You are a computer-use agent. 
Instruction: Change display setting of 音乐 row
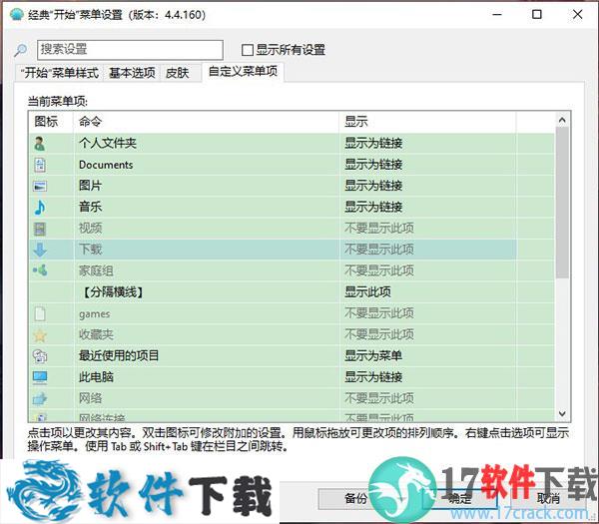pos(373,207)
